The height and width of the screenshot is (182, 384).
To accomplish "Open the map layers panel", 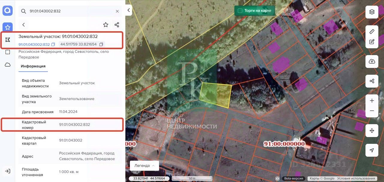I will coord(372,12).
